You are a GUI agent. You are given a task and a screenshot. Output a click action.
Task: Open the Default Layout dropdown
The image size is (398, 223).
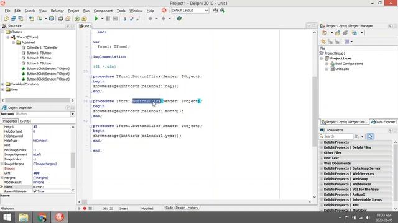click(206, 11)
